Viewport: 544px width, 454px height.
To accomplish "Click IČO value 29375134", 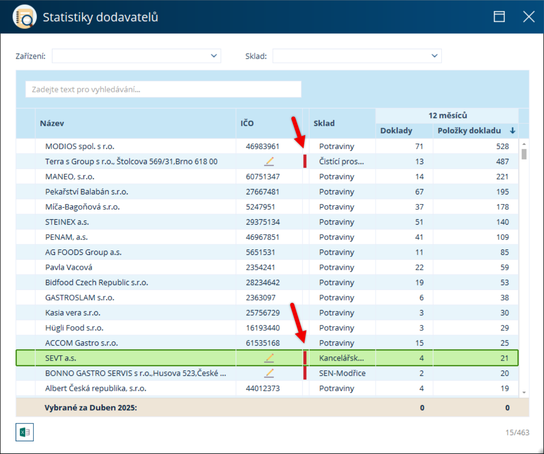I will 262,222.
